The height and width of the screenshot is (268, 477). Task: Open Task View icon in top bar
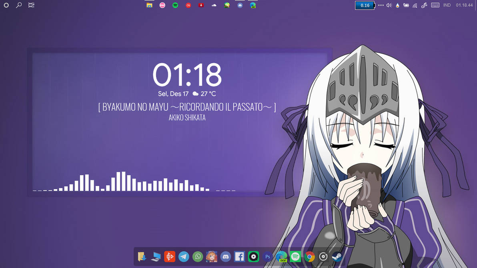(x=31, y=5)
